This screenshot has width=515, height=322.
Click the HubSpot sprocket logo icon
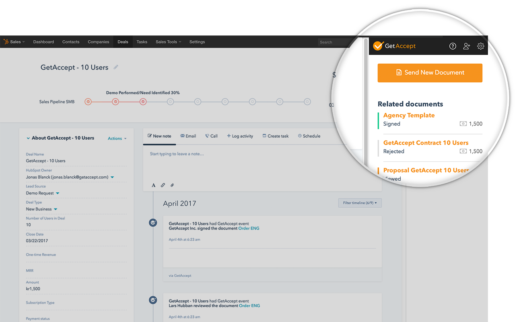tap(6, 42)
